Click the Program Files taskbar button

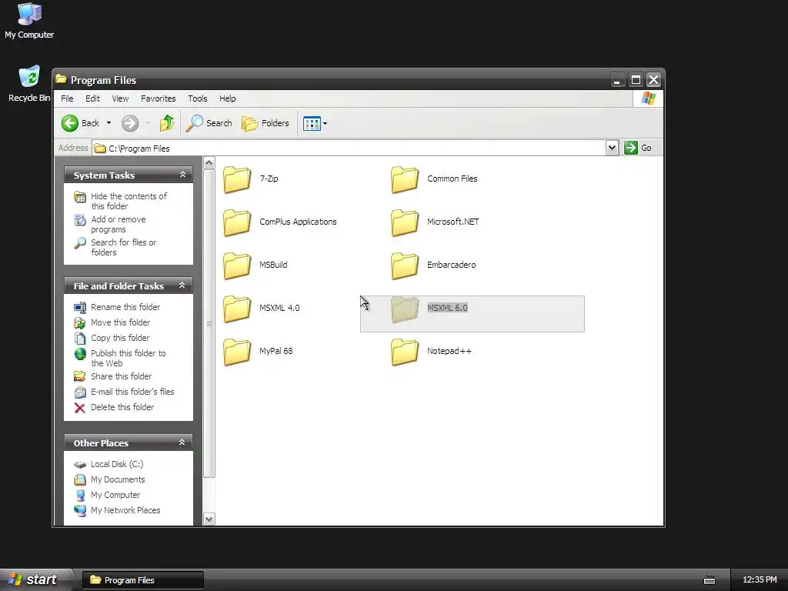(142, 580)
